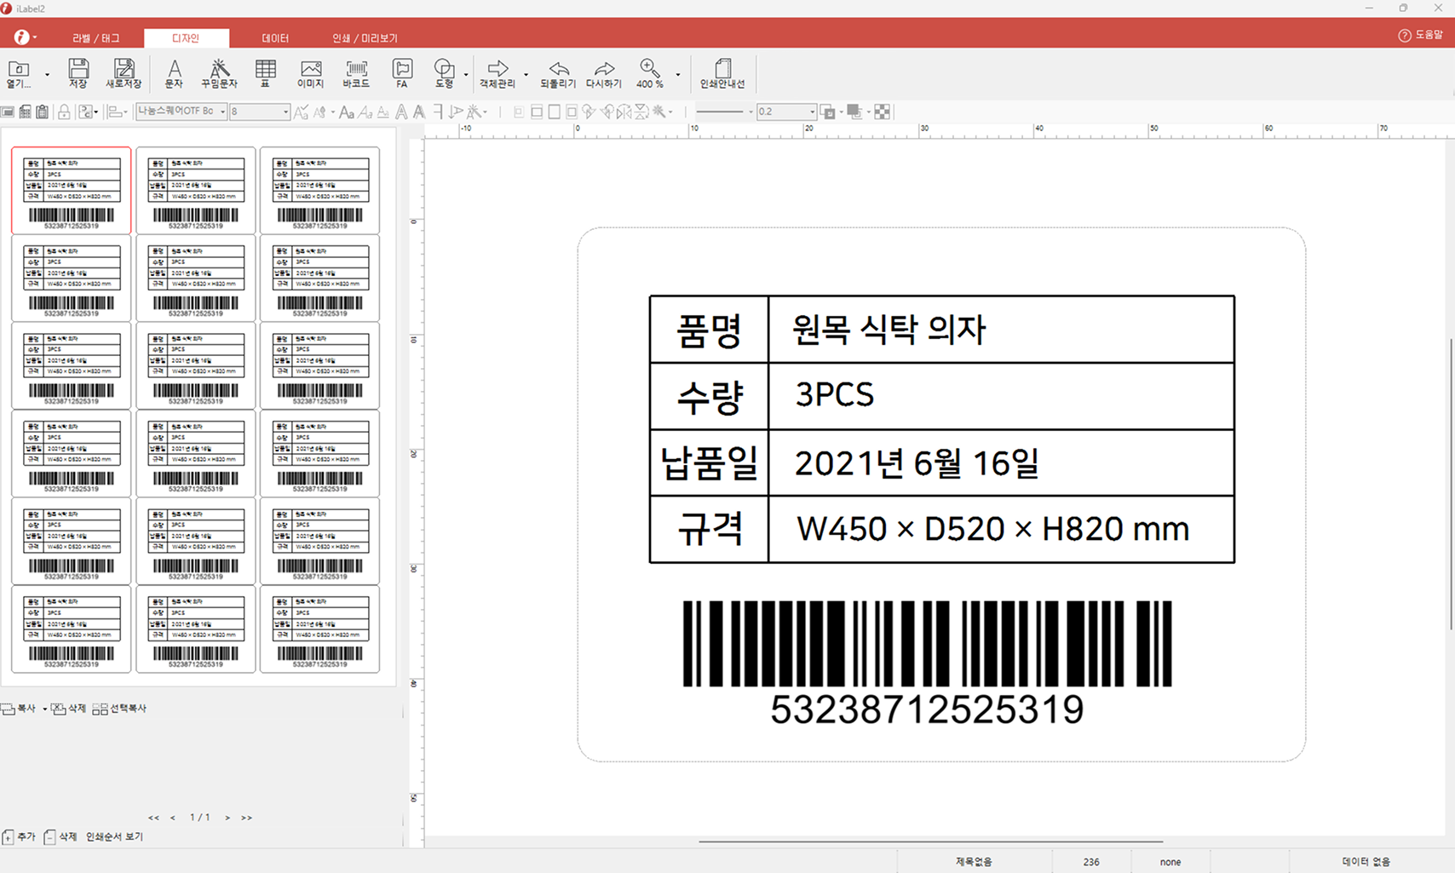Click the 추가 add page icon
This screenshot has height=873, width=1455.
(x=8, y=837)
